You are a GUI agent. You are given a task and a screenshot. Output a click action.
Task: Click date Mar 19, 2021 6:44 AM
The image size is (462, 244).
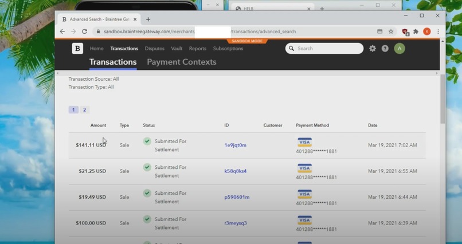click(393, 197)
